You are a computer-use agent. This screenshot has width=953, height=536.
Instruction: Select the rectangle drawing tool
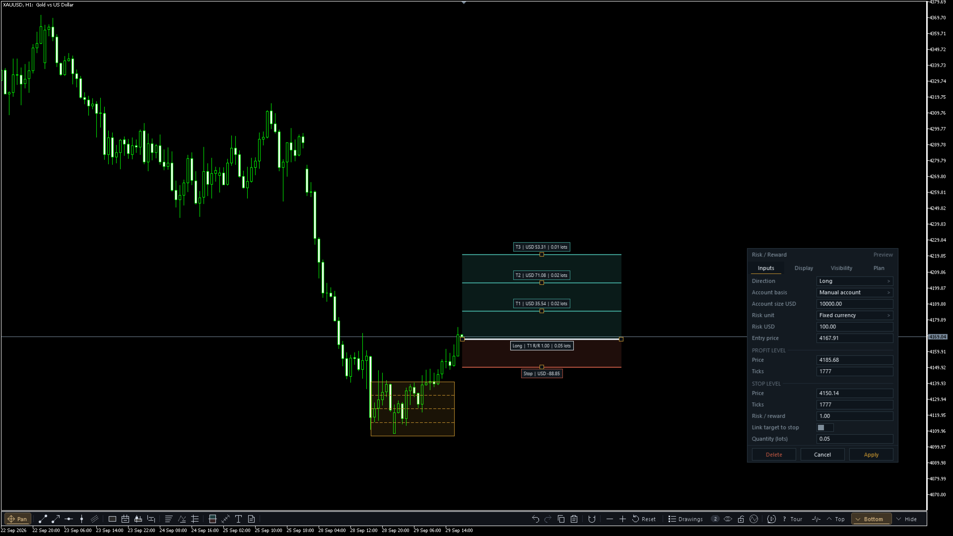[x=112, y=519]
